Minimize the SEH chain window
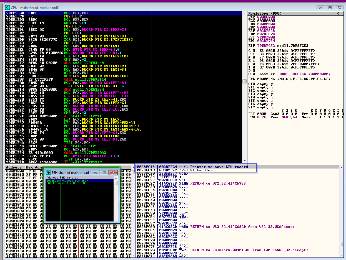Screen dimensions: 346x260 (x=95, y=172)
